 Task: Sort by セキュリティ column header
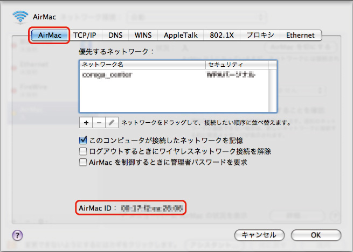coord(237,65)
